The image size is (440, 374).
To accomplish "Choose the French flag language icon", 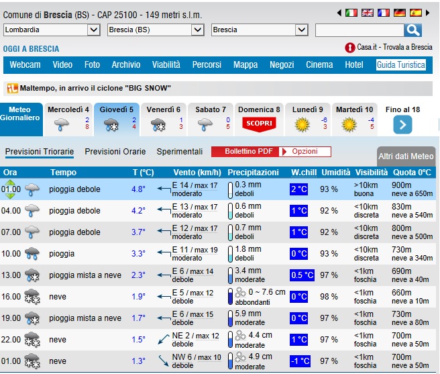I will coord(384,13).
